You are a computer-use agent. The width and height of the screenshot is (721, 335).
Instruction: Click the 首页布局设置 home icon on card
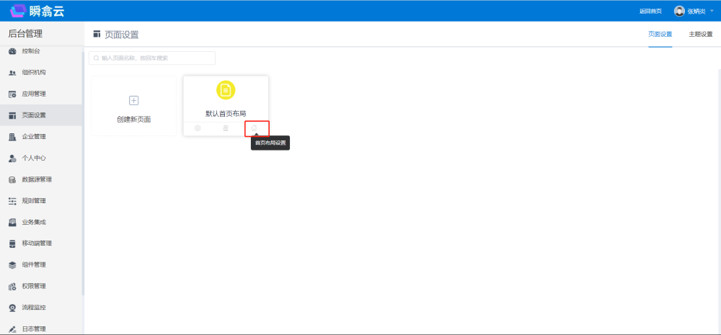(x=254, y=128)
